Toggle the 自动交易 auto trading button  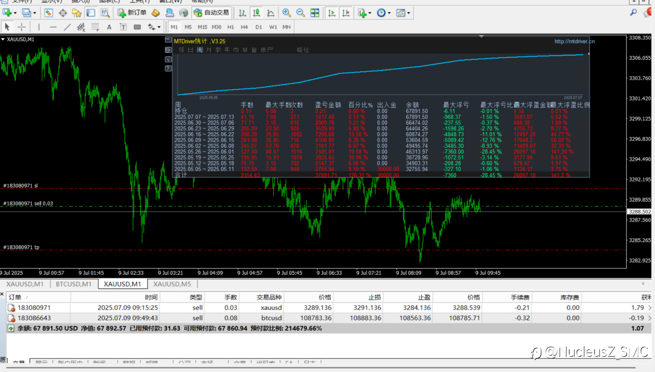[x=211, y=13]
